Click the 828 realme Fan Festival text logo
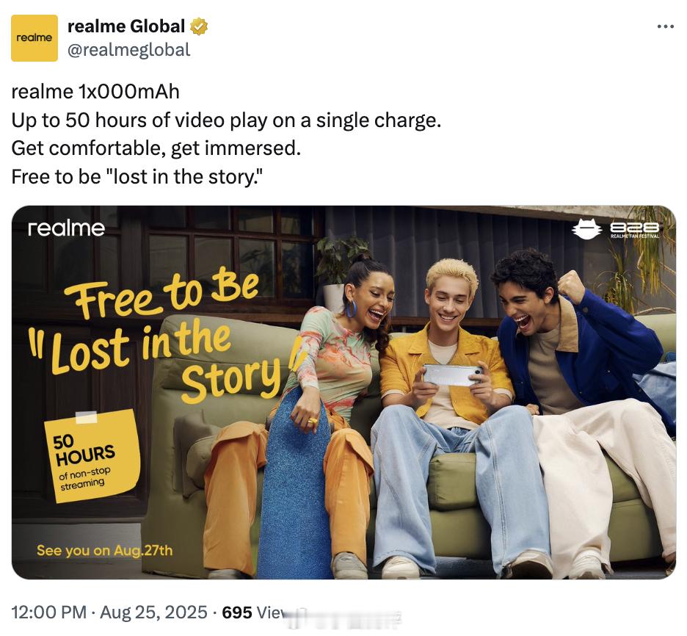687x636 pixels. coord(635,230)
